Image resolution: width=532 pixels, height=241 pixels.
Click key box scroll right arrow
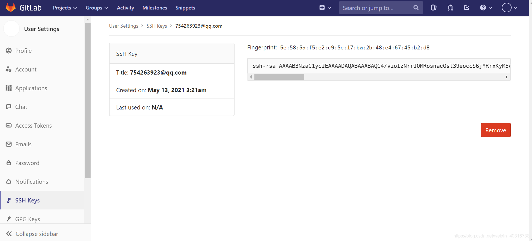point(507,77)
